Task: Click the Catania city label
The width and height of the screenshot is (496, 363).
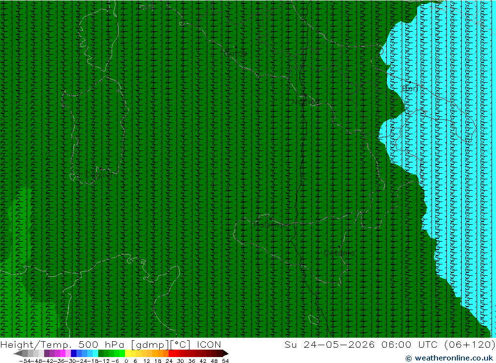Action: [x=339, y=253]
